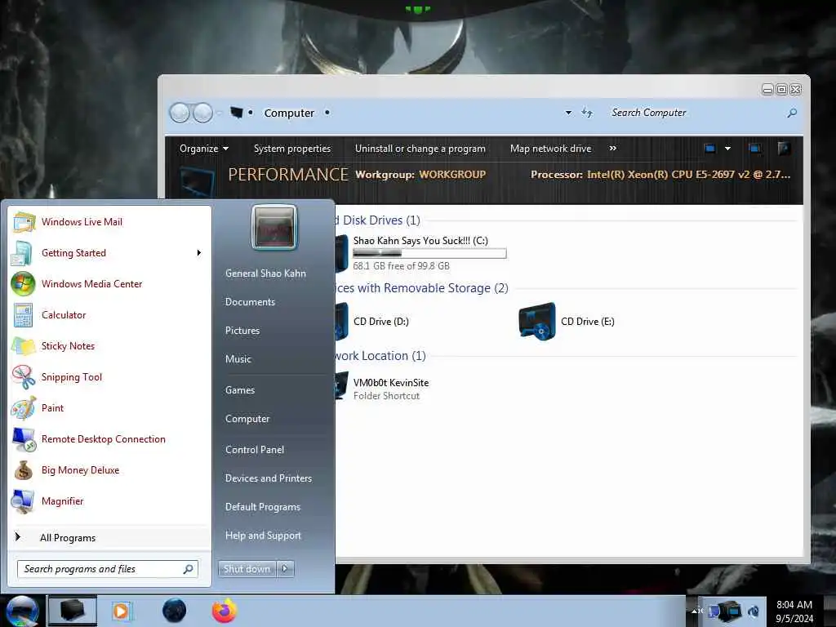The width and height of the screenshot is (836, 627).
Task: Show more toolbar commands chevron
Action: pyautogui.click(x=612, y=149)
